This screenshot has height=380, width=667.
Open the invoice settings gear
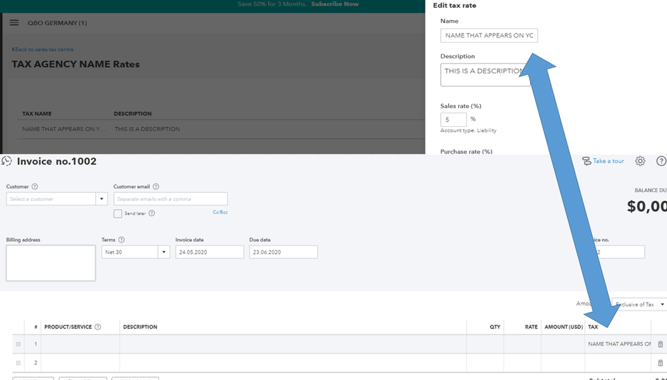coord(640,161)
